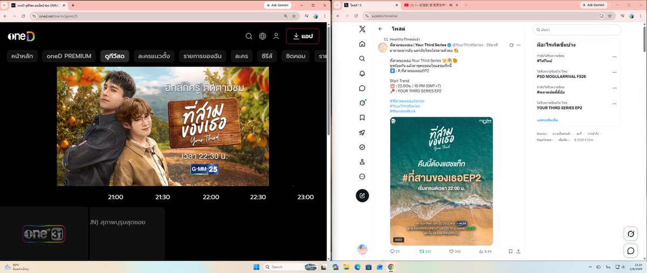Click the X logo in the sidebar
This screenshot has width=647, height=273.
[x=362, y=29]
